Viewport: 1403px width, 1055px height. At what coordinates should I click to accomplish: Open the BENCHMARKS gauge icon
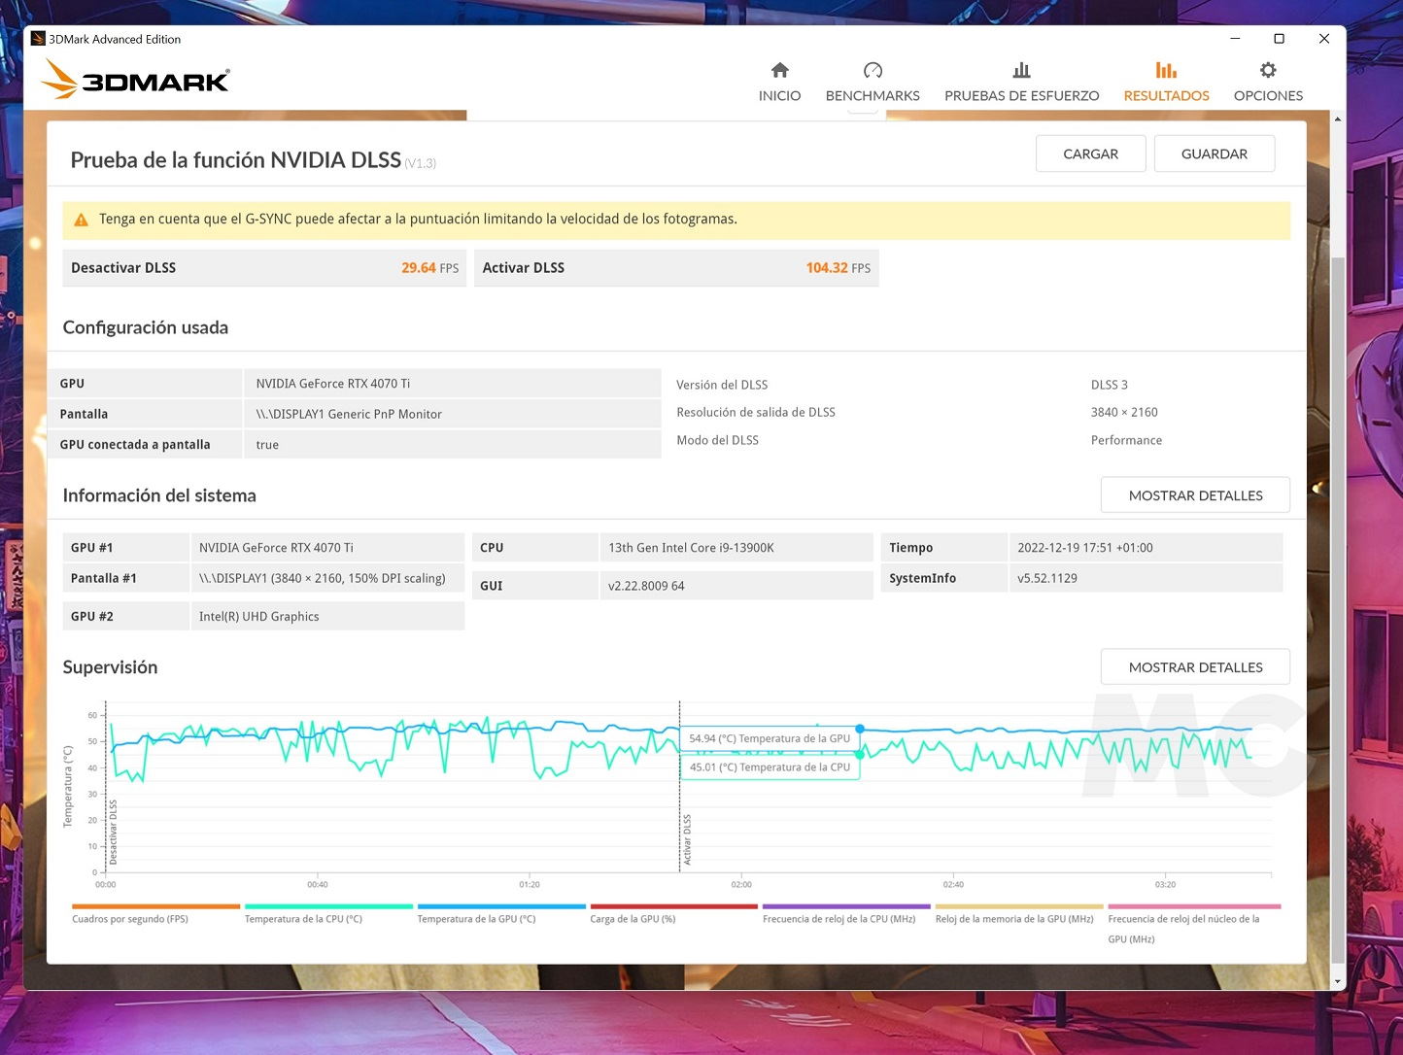(873, 70)
